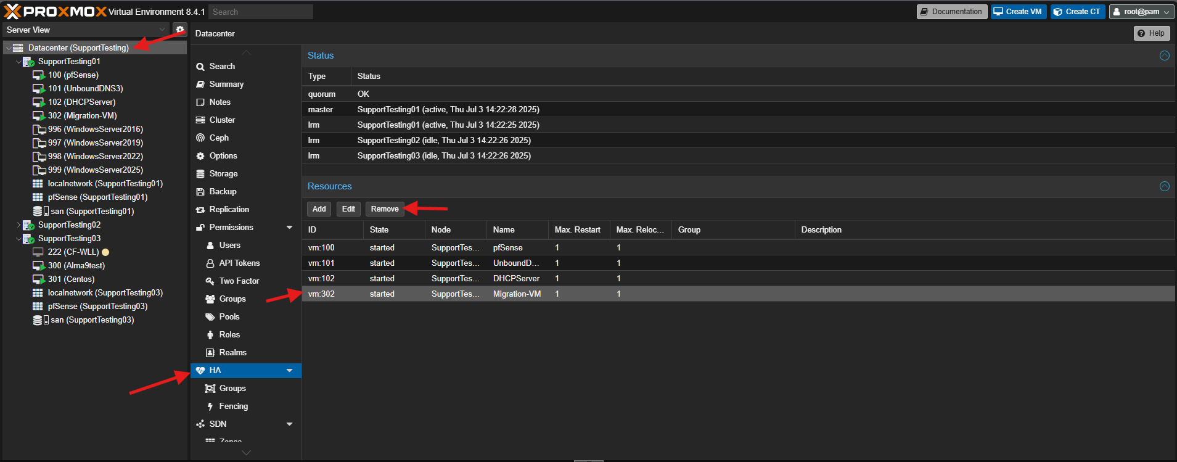Viewport: 1177px width, 462px height.
Task: Click SupportTesting01 node icon
Action: pyautogui.click(x=28, y=62)
